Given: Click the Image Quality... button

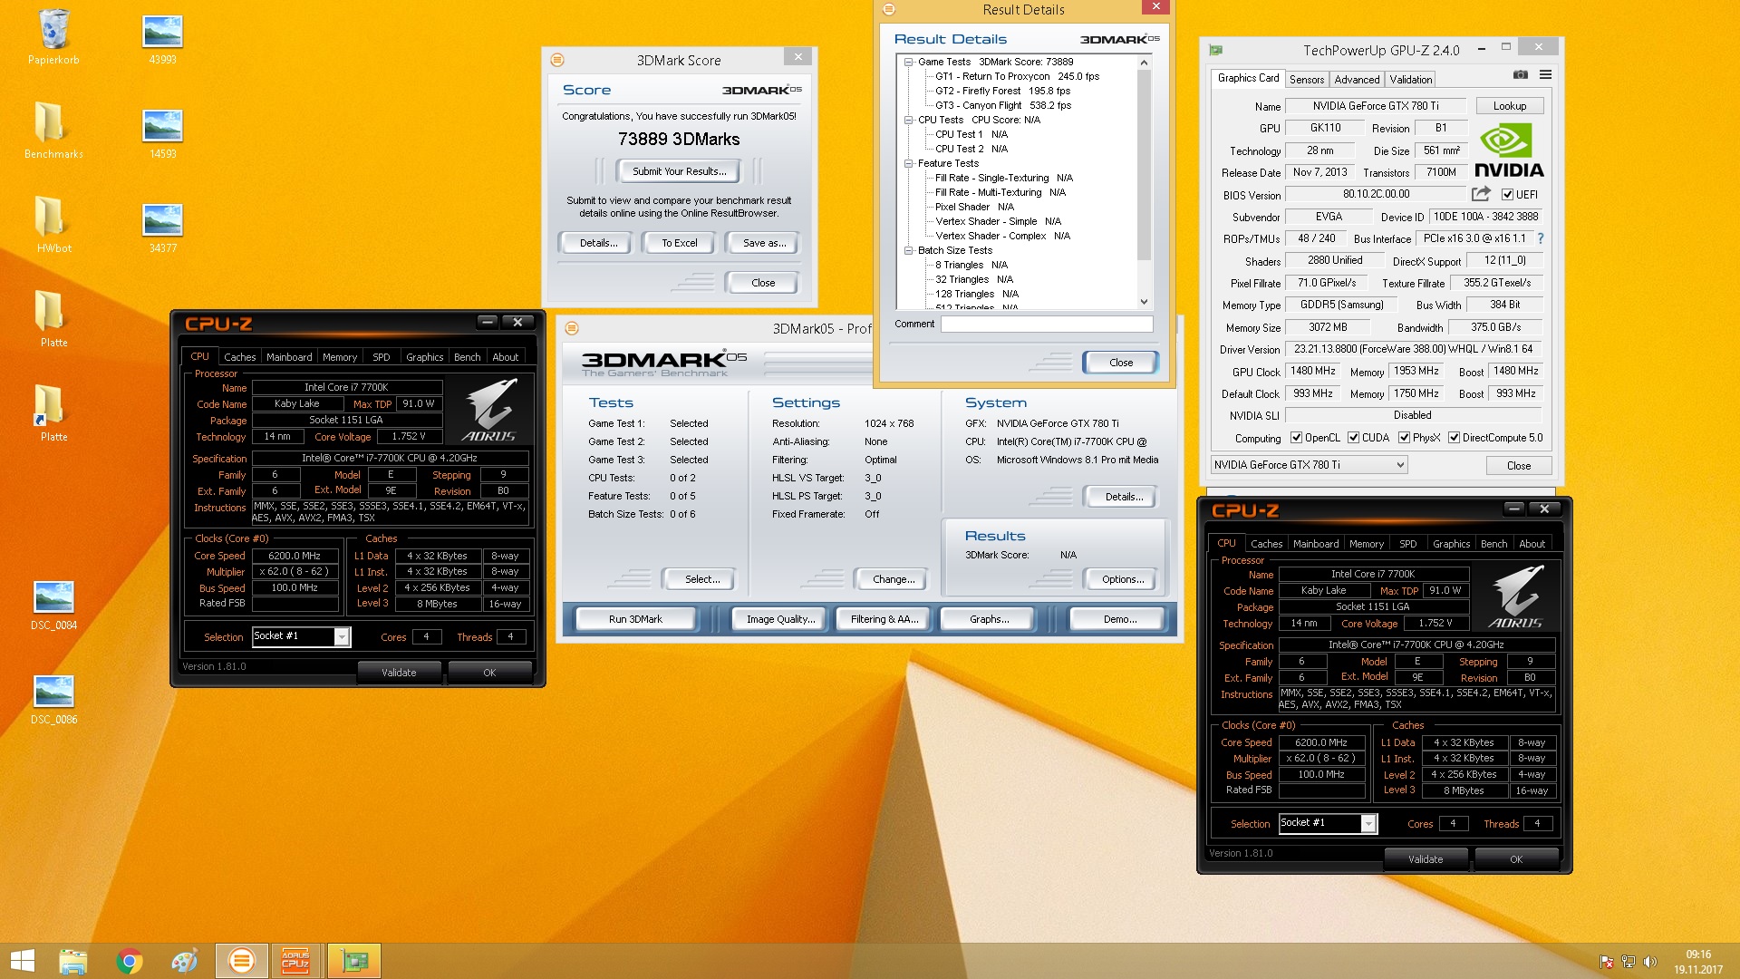Looking at the screenshot, I should pyautogui.click(x=779, y=619).
